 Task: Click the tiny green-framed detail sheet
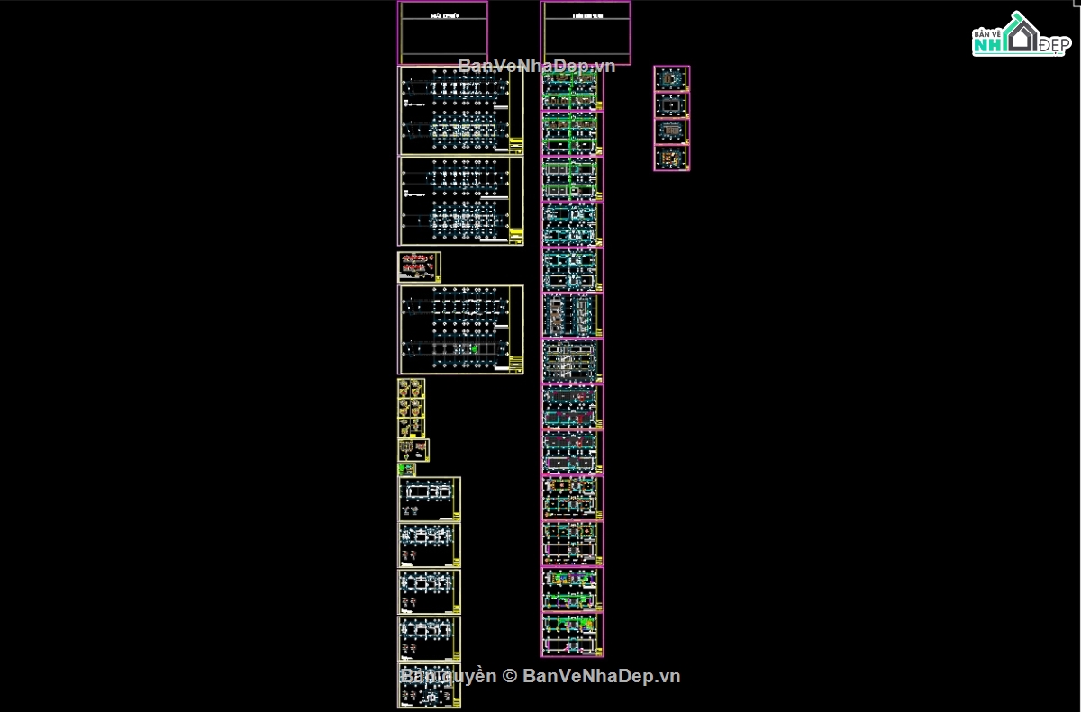point(407,470)
